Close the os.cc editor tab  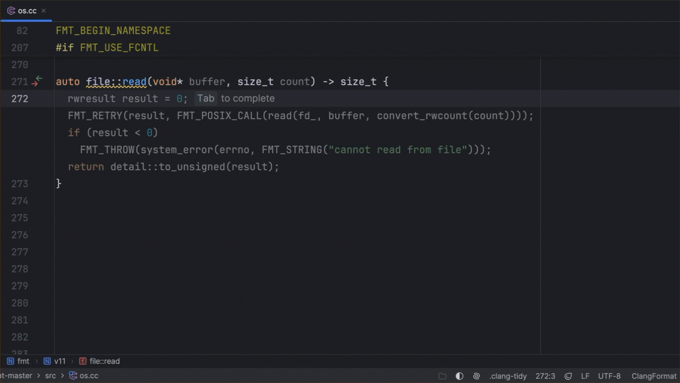click(44, 11)
